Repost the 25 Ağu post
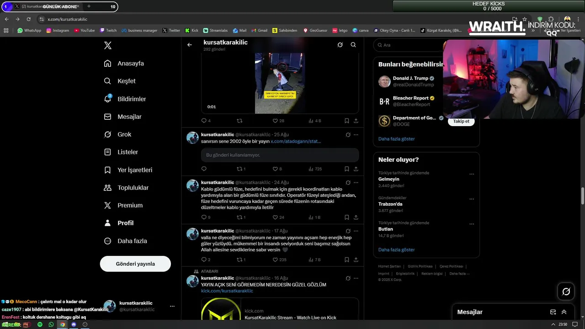 [241, 169]
